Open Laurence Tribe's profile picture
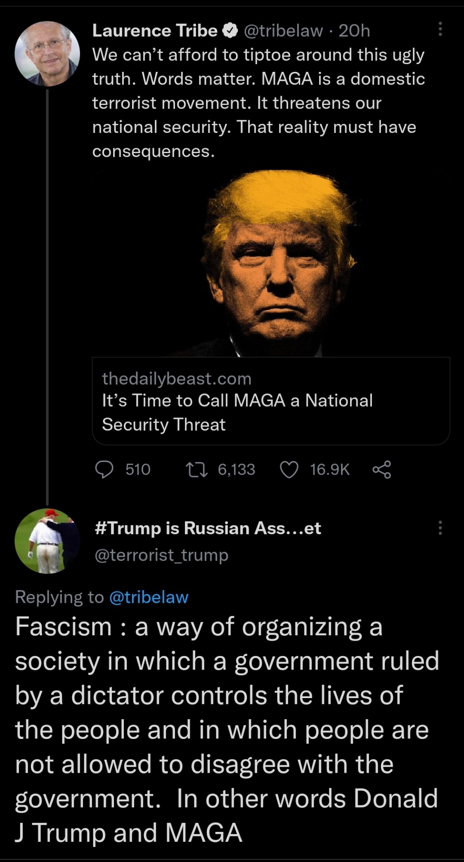This screenshot has height=862, width=464. coord(47,54)
